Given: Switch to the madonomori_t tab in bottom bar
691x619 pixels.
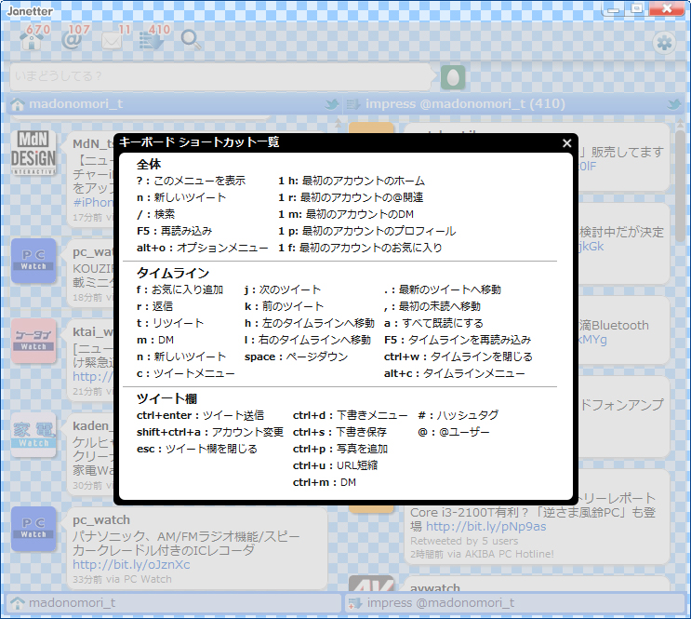Looking at the screenshot, I should [x=174, y=603].
